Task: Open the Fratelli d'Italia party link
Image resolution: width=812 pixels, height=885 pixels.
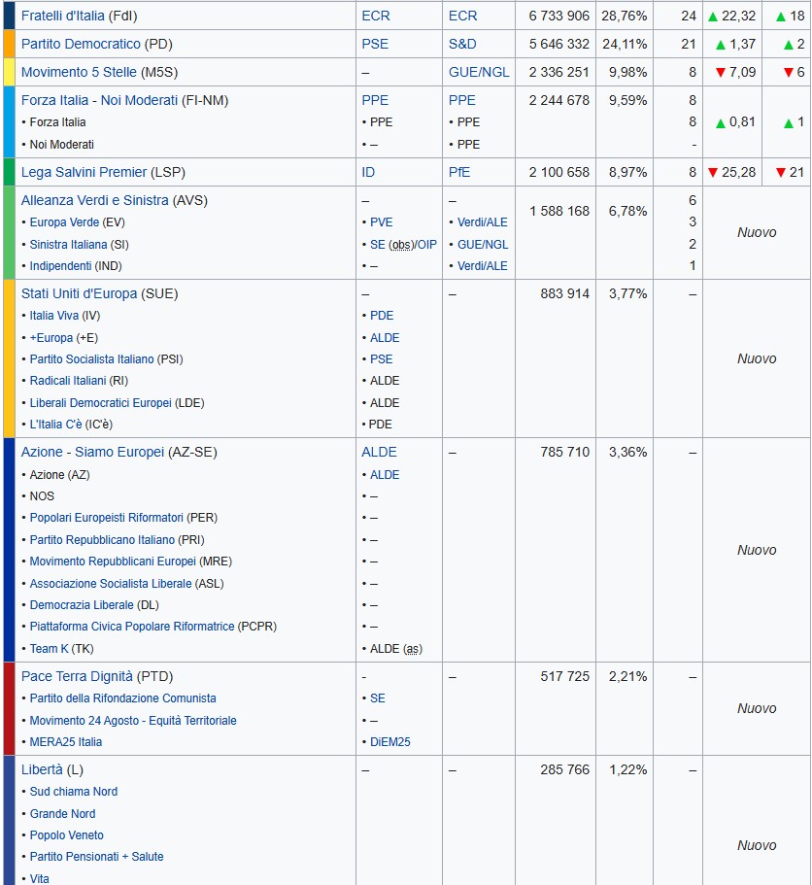Action: pos(63,16)
